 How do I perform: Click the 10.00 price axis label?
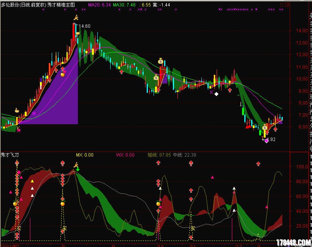point(302,79)
